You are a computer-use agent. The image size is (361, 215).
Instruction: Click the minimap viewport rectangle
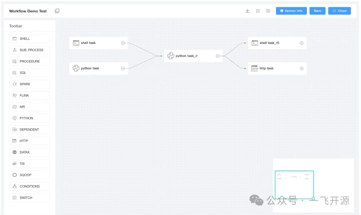[x=294, y=185]
